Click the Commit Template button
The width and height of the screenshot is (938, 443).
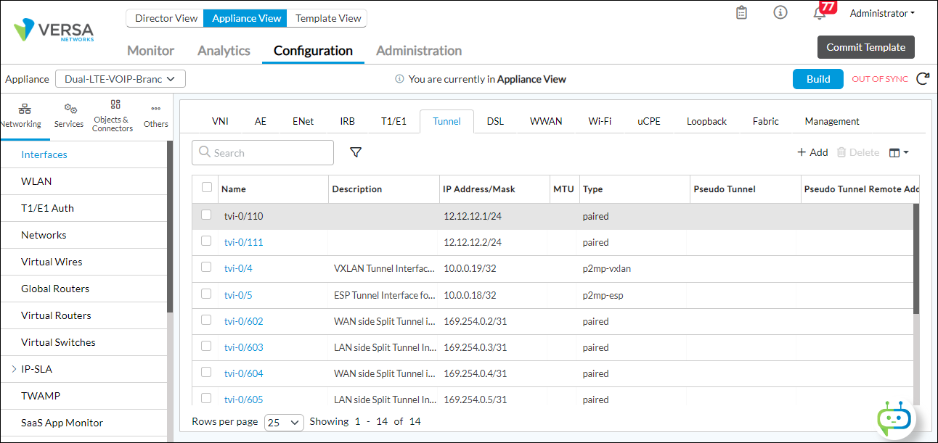pos(865,47)
